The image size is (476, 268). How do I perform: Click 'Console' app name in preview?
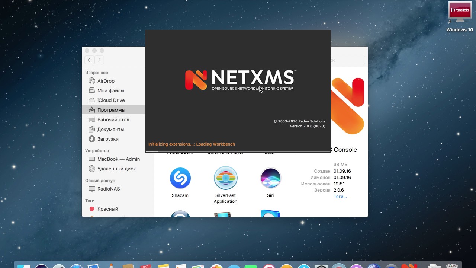click(345, 150)
